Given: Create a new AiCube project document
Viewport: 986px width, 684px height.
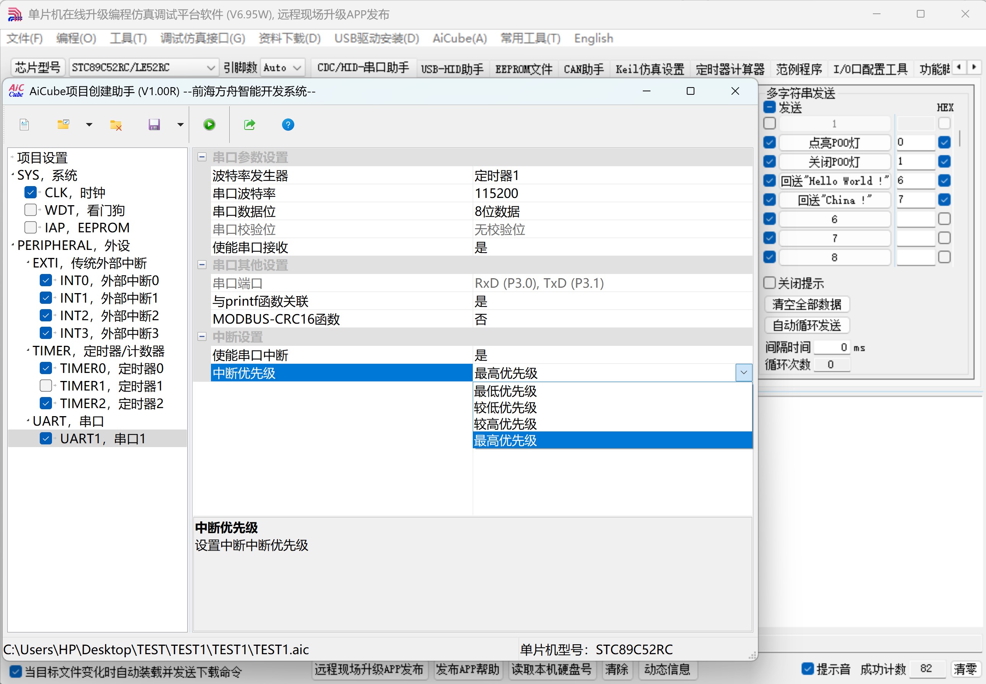Looking at the screenshot, I should coord(24,125).
